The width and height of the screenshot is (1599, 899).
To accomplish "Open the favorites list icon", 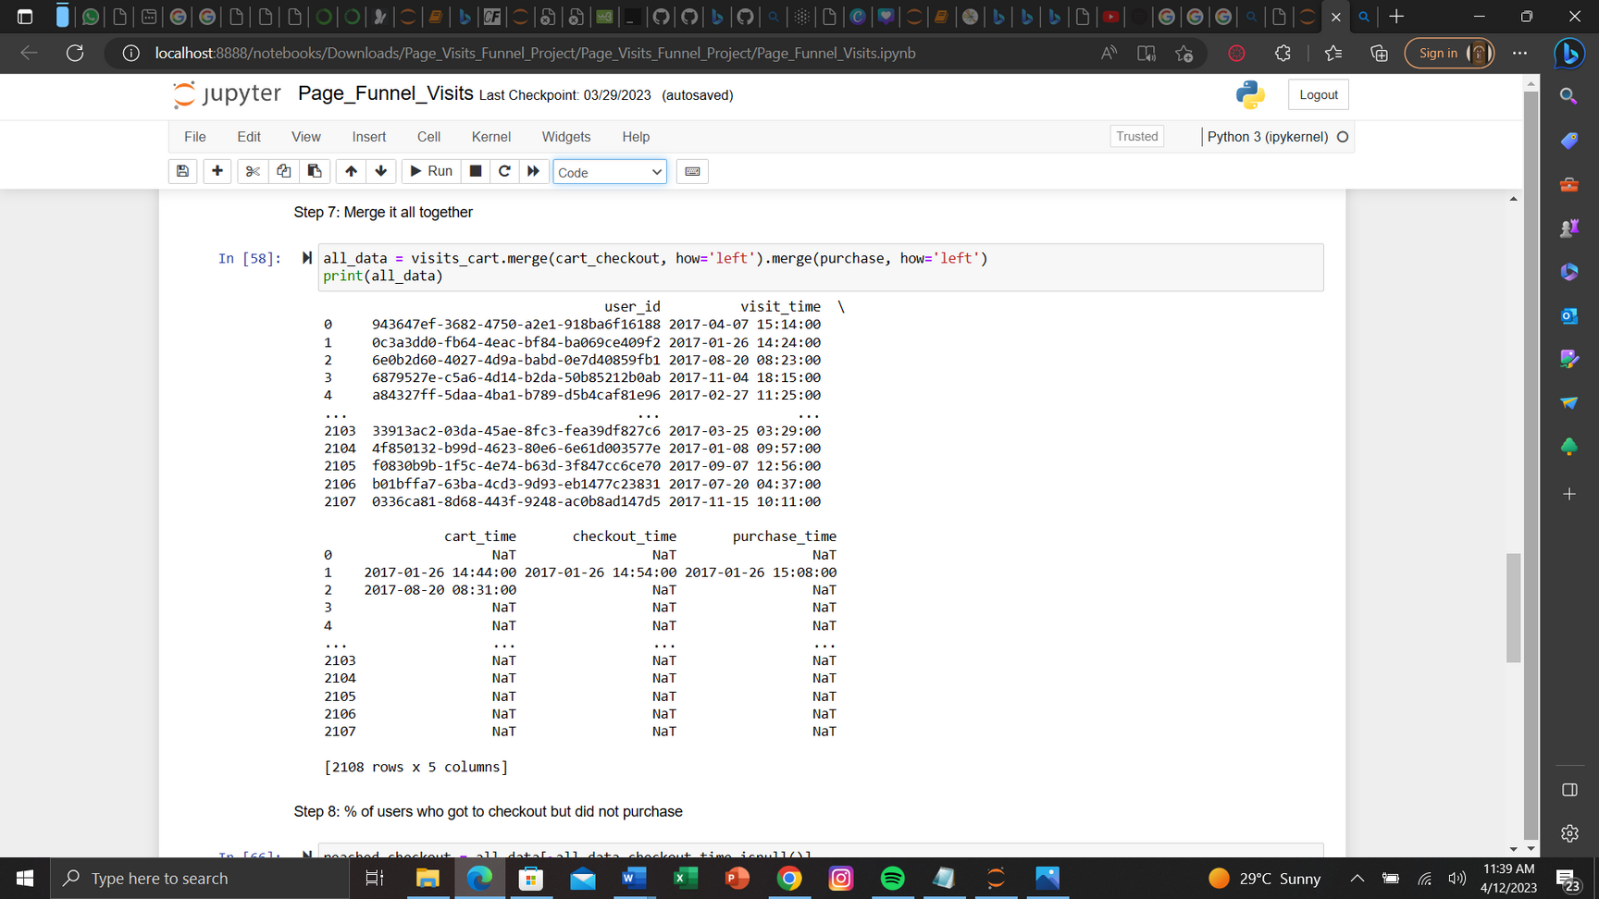I will pos(1333,53).
